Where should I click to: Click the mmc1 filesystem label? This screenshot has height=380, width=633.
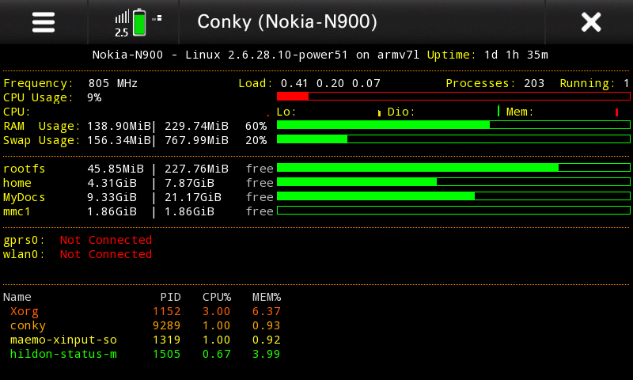(x=17, y=211)
